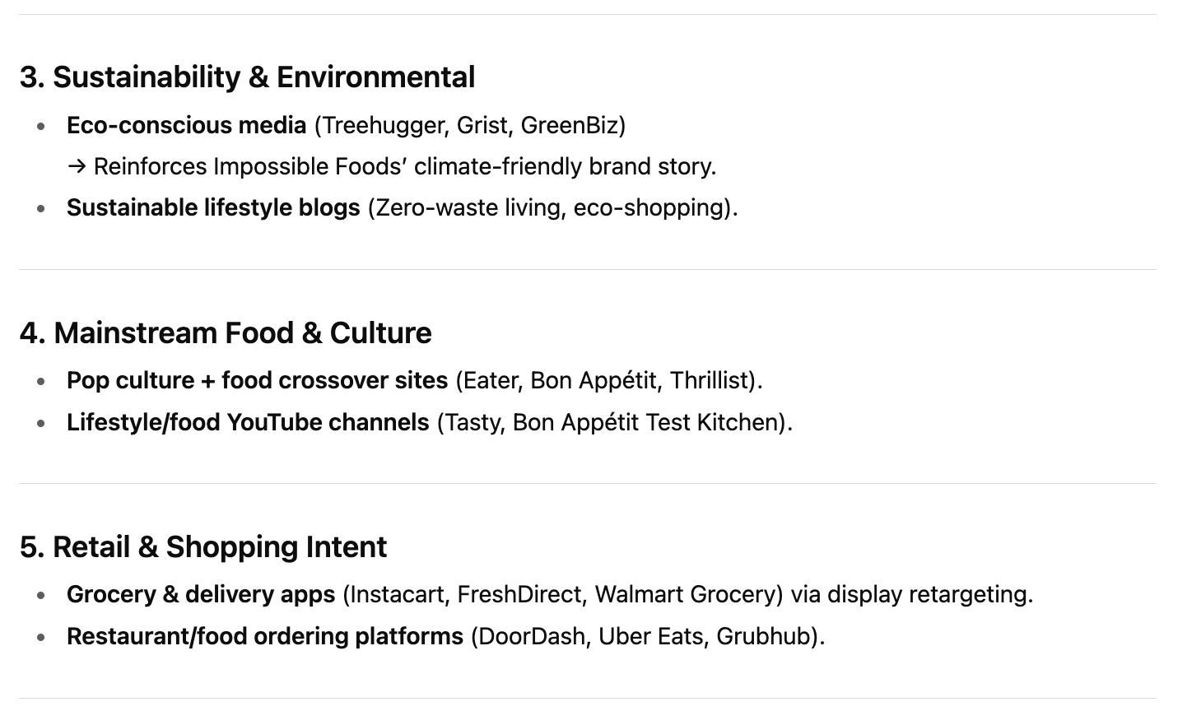Click the '4. Mainstream Food & Culture' heading
The width and height of the screenshot is (1187, 711).
pyautogui.click(x=226, y=333)
